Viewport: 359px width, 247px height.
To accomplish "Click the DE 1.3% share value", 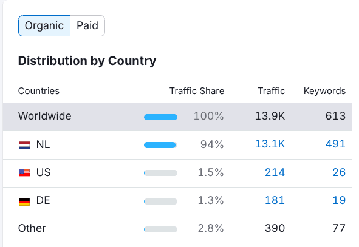I will pyautogui.click(x=211, y=200).
